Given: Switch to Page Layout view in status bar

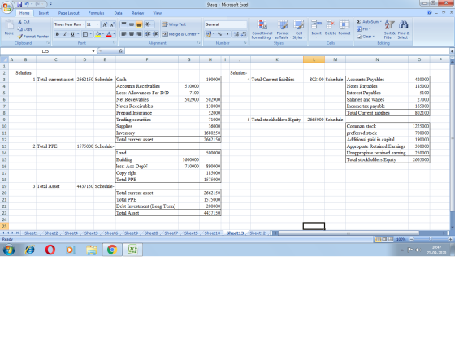Looking at the screenshot, I should coord(384,240).
